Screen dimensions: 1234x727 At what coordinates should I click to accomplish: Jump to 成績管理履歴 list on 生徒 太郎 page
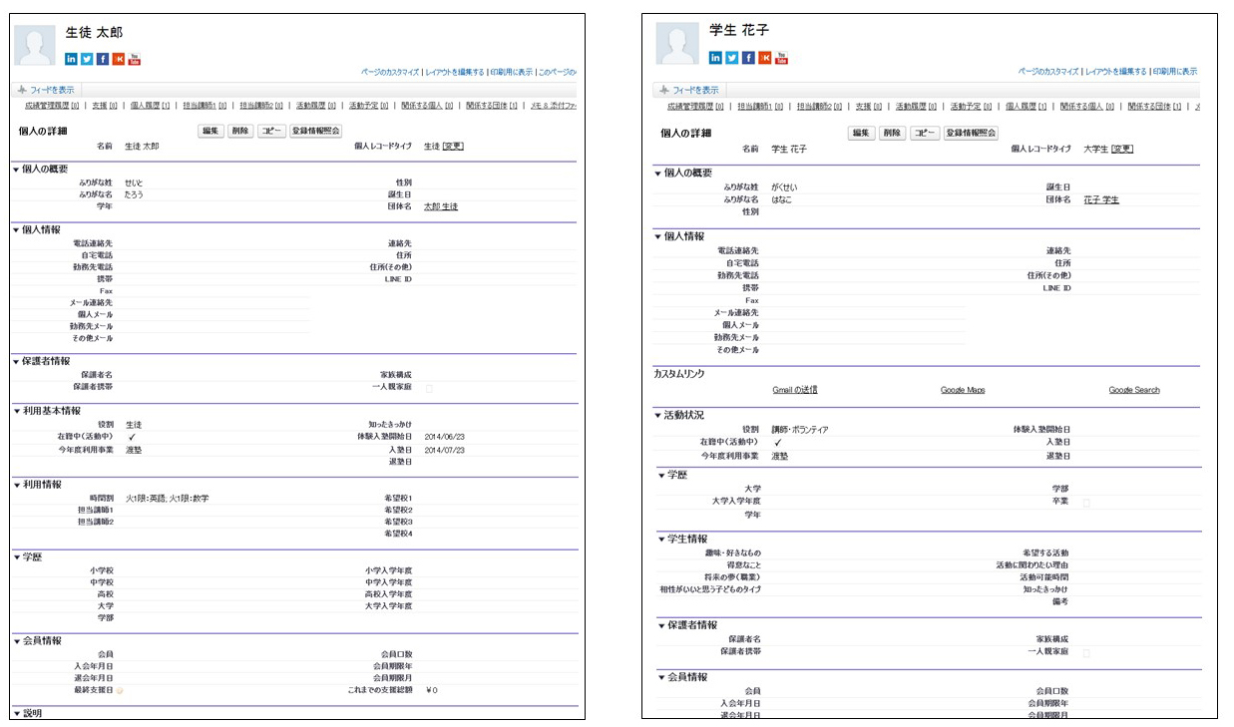click(x=52, y=105)
